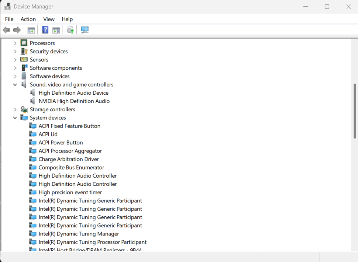This screenshot has width=358, height=262.
Task: Select ACPI Lid text
Action: [48, 134]
